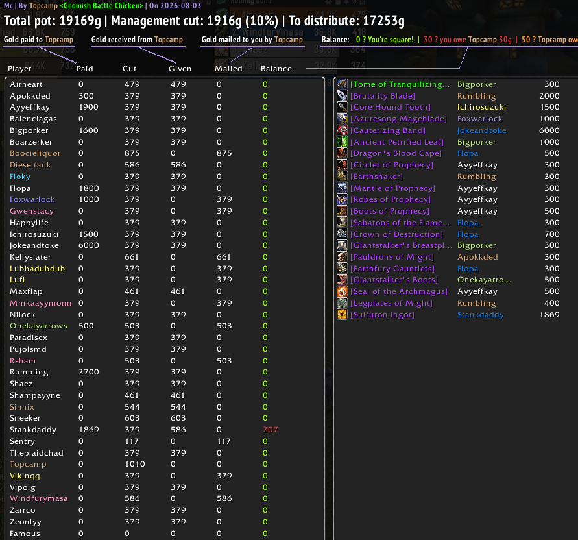The image size is (578, 540).
Task: Click the Given column header
Action: tap(180, 69)
